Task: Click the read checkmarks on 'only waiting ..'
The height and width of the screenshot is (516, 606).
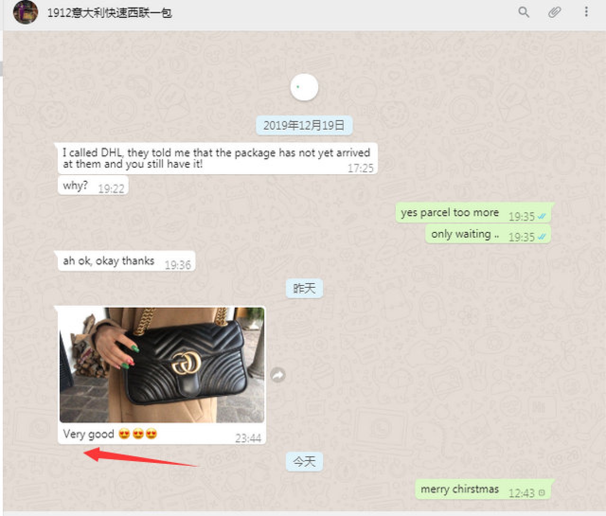Action: [542, 237]
